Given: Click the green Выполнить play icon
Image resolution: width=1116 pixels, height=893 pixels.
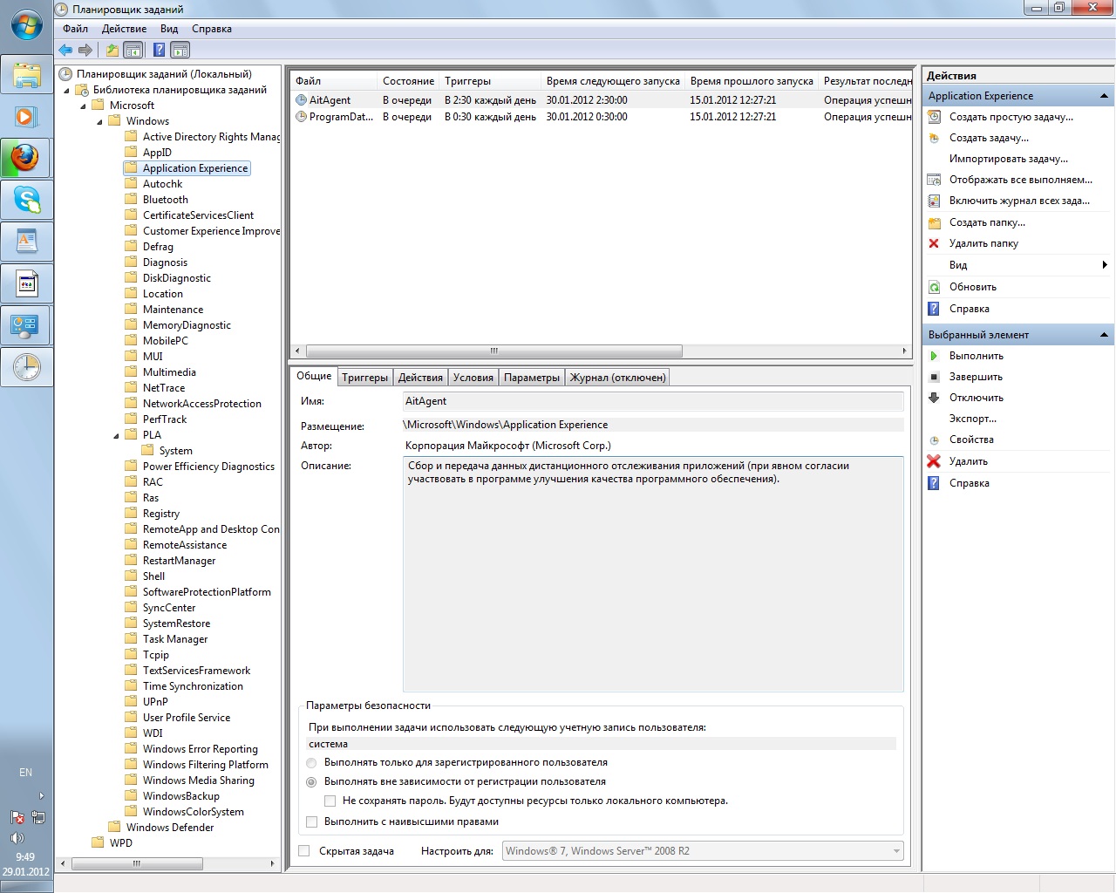Looking at the screenshot, I should [934, 356].
